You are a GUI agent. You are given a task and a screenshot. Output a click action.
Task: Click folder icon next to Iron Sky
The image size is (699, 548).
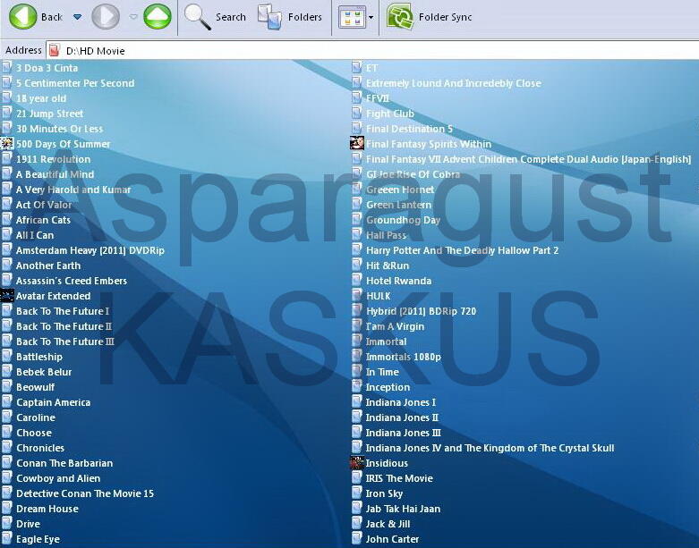click(x=356, y=493)
